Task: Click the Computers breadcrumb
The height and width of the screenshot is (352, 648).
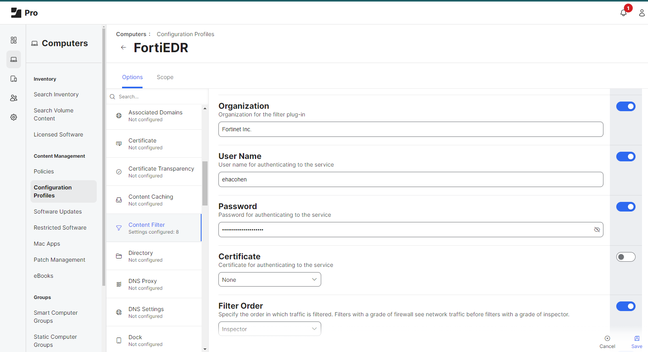Action: click(131, 34)
